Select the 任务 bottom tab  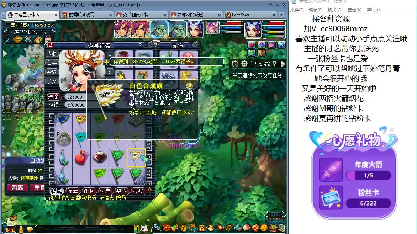(89, 191)
